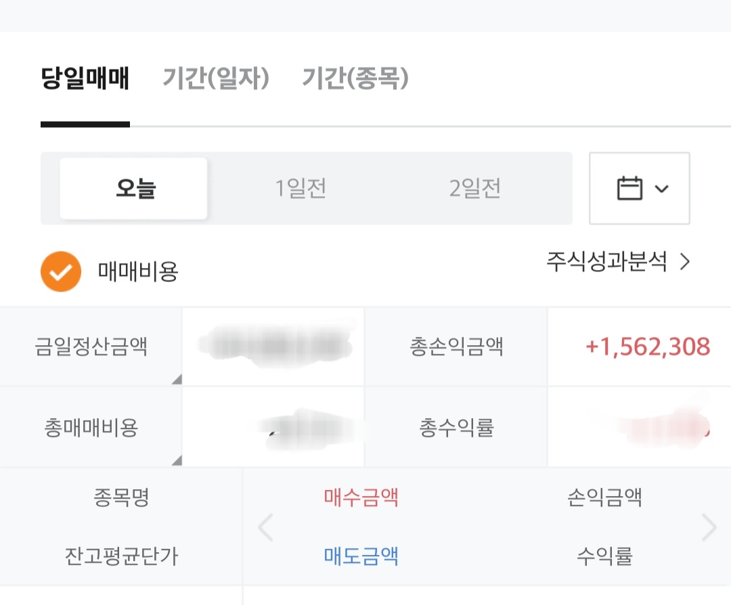The width and height of the screenshot is (731, 605).
Task: Click the chevron next to 주식성과분석
Action: 685,261
